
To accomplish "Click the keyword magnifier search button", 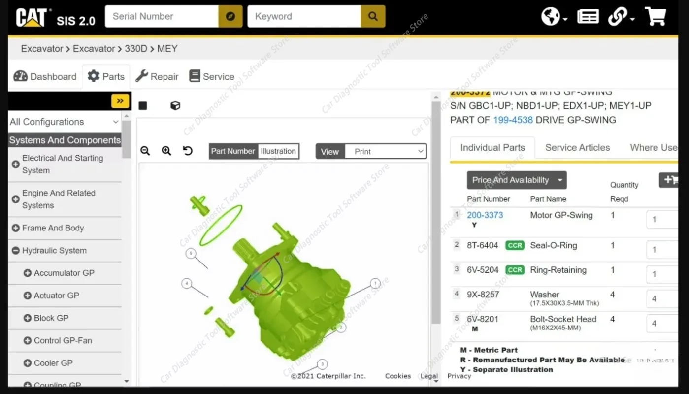I will click(373, 16).
